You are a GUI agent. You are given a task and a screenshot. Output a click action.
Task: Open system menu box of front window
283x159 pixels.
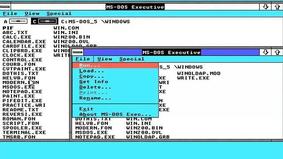pyautogui.click(x=78, y=52)
